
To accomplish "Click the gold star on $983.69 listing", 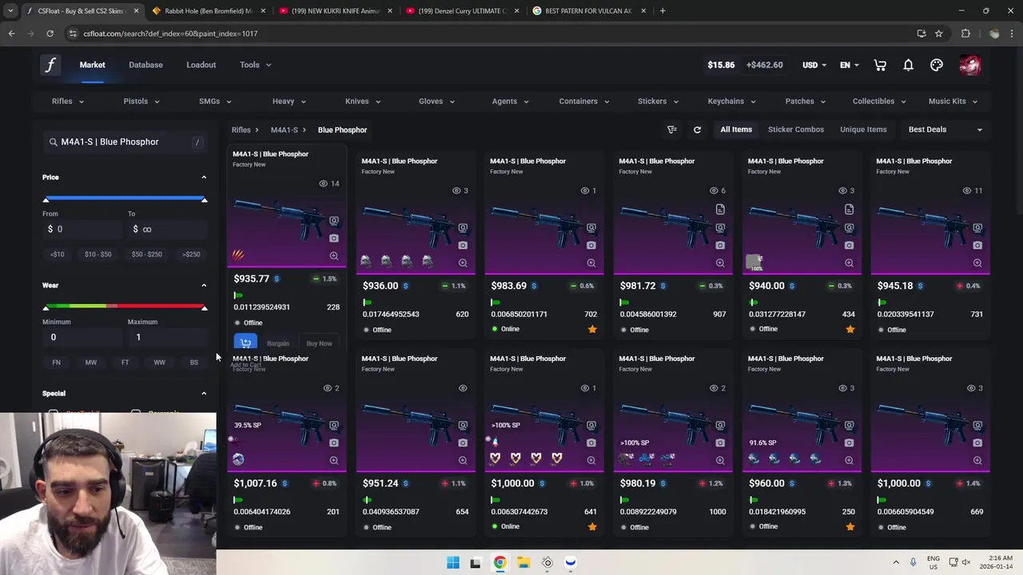I will [592, 329].
